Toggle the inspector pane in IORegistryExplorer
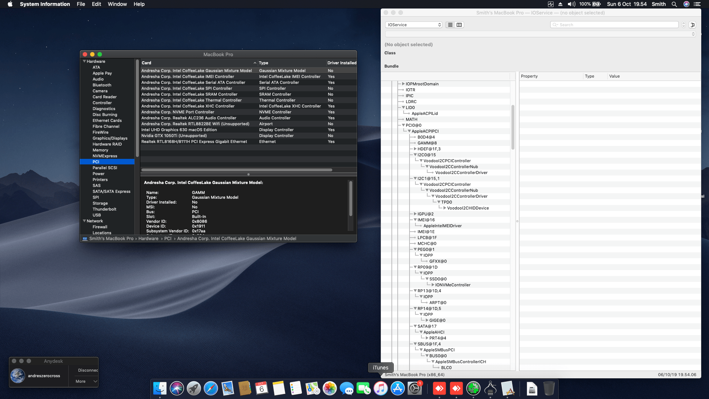Screen dimensions: 709x399 tap(693, 24)
